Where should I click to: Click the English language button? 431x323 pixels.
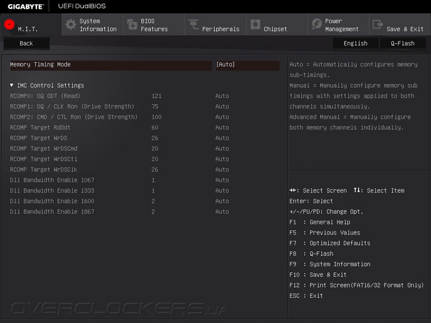[x=356, y=44]
